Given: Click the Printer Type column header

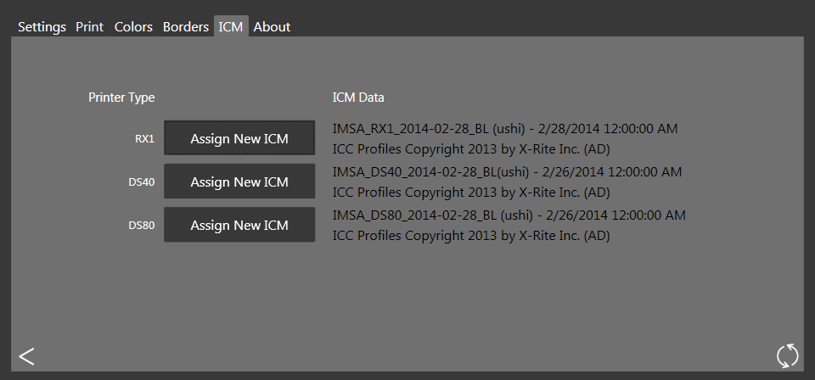Looking at the screenshot, I should [x=121, y=98].
